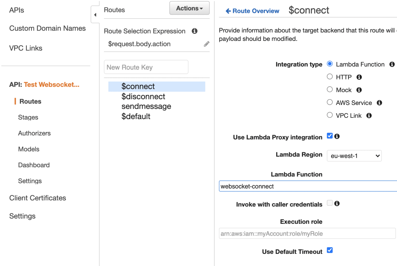Open Custom Domain Names

pyautogui.click(x=47, y=28)
